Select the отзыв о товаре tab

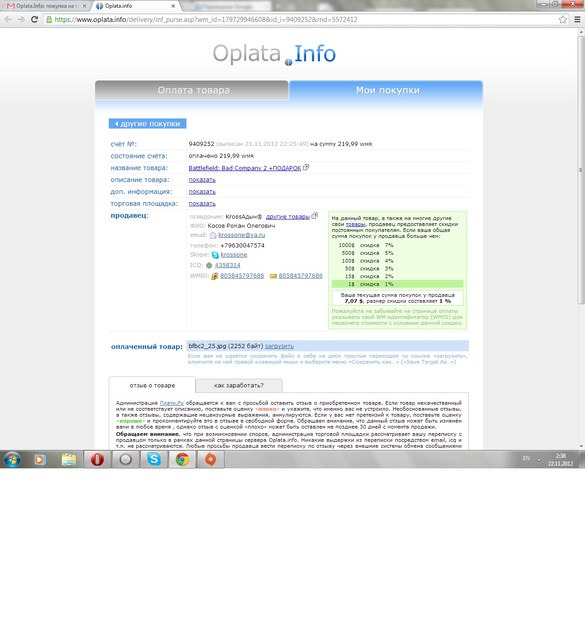152,385
